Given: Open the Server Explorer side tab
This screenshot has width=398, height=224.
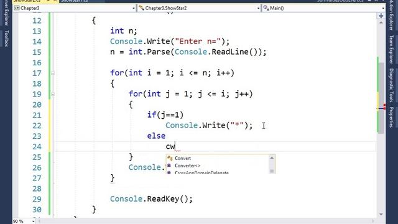Looking at the screenshot, I should (6, 13).
